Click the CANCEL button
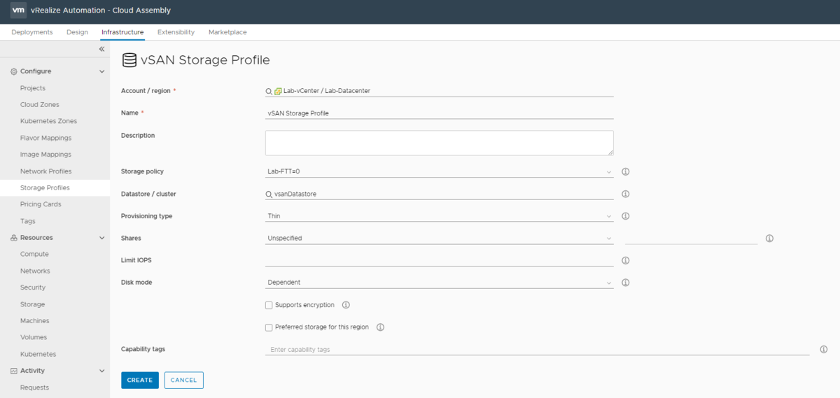 coord(183,380)
